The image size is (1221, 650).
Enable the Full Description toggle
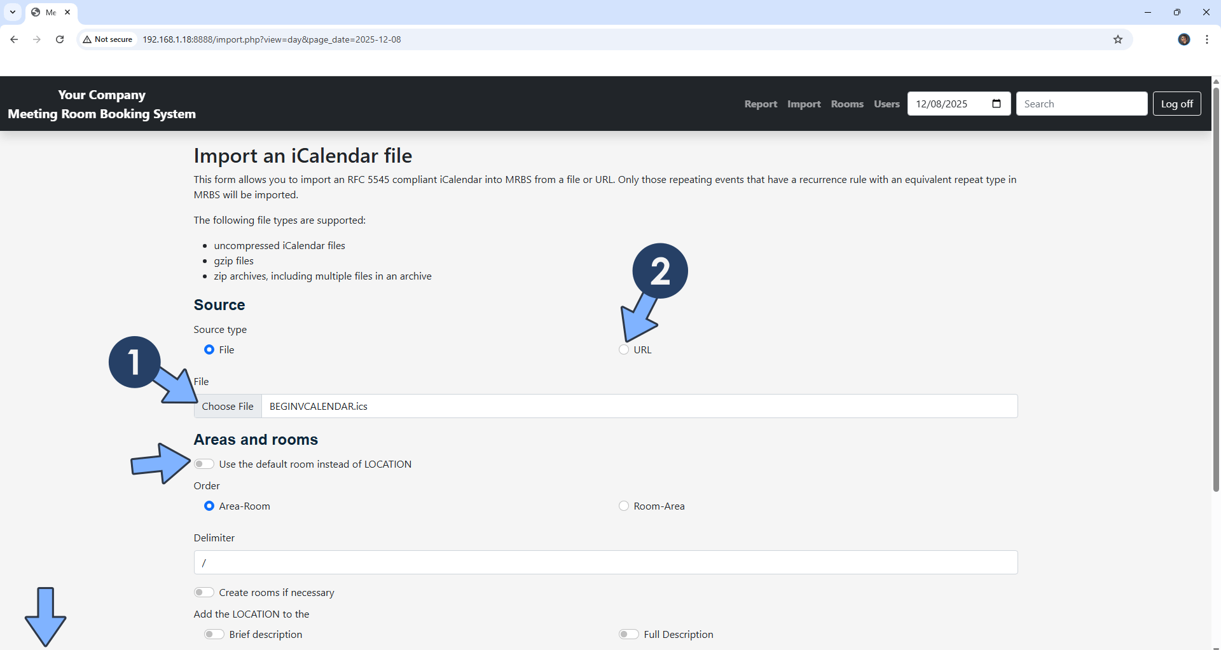pyautogui.click(x=629, y=634)
